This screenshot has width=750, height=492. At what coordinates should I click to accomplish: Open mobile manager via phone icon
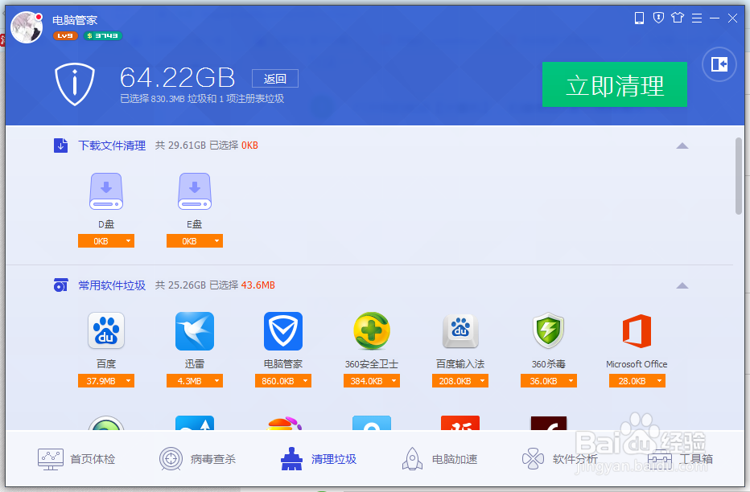click(639, 17)
